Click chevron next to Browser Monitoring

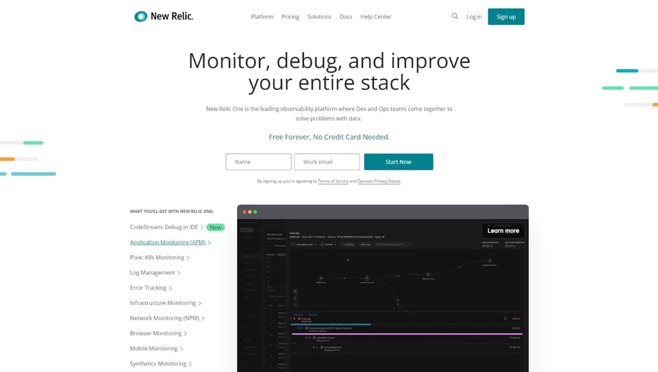pyautogui.click(x=186, y=334)
